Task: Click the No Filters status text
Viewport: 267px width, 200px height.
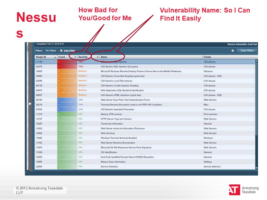Action: tap(51, 51)
